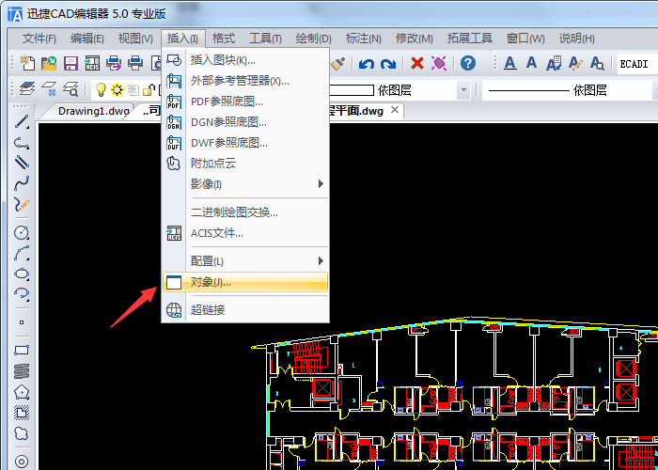Open the layer manager stacked icon
This screenshot has width=658, height=470.
click(27, 89)
